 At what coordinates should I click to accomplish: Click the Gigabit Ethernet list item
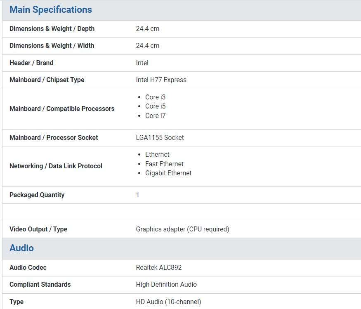pyautogui.click(x=168, y=173)
